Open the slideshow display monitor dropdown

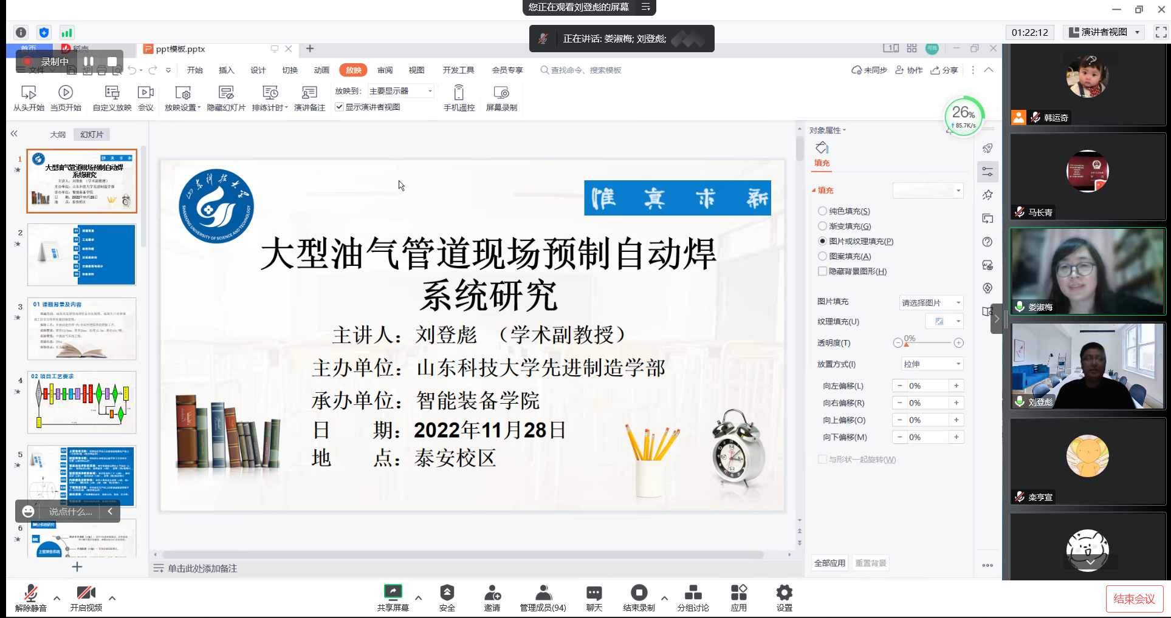[x=401, y=91]
